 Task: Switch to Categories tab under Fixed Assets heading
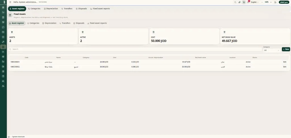click(33, 23)
